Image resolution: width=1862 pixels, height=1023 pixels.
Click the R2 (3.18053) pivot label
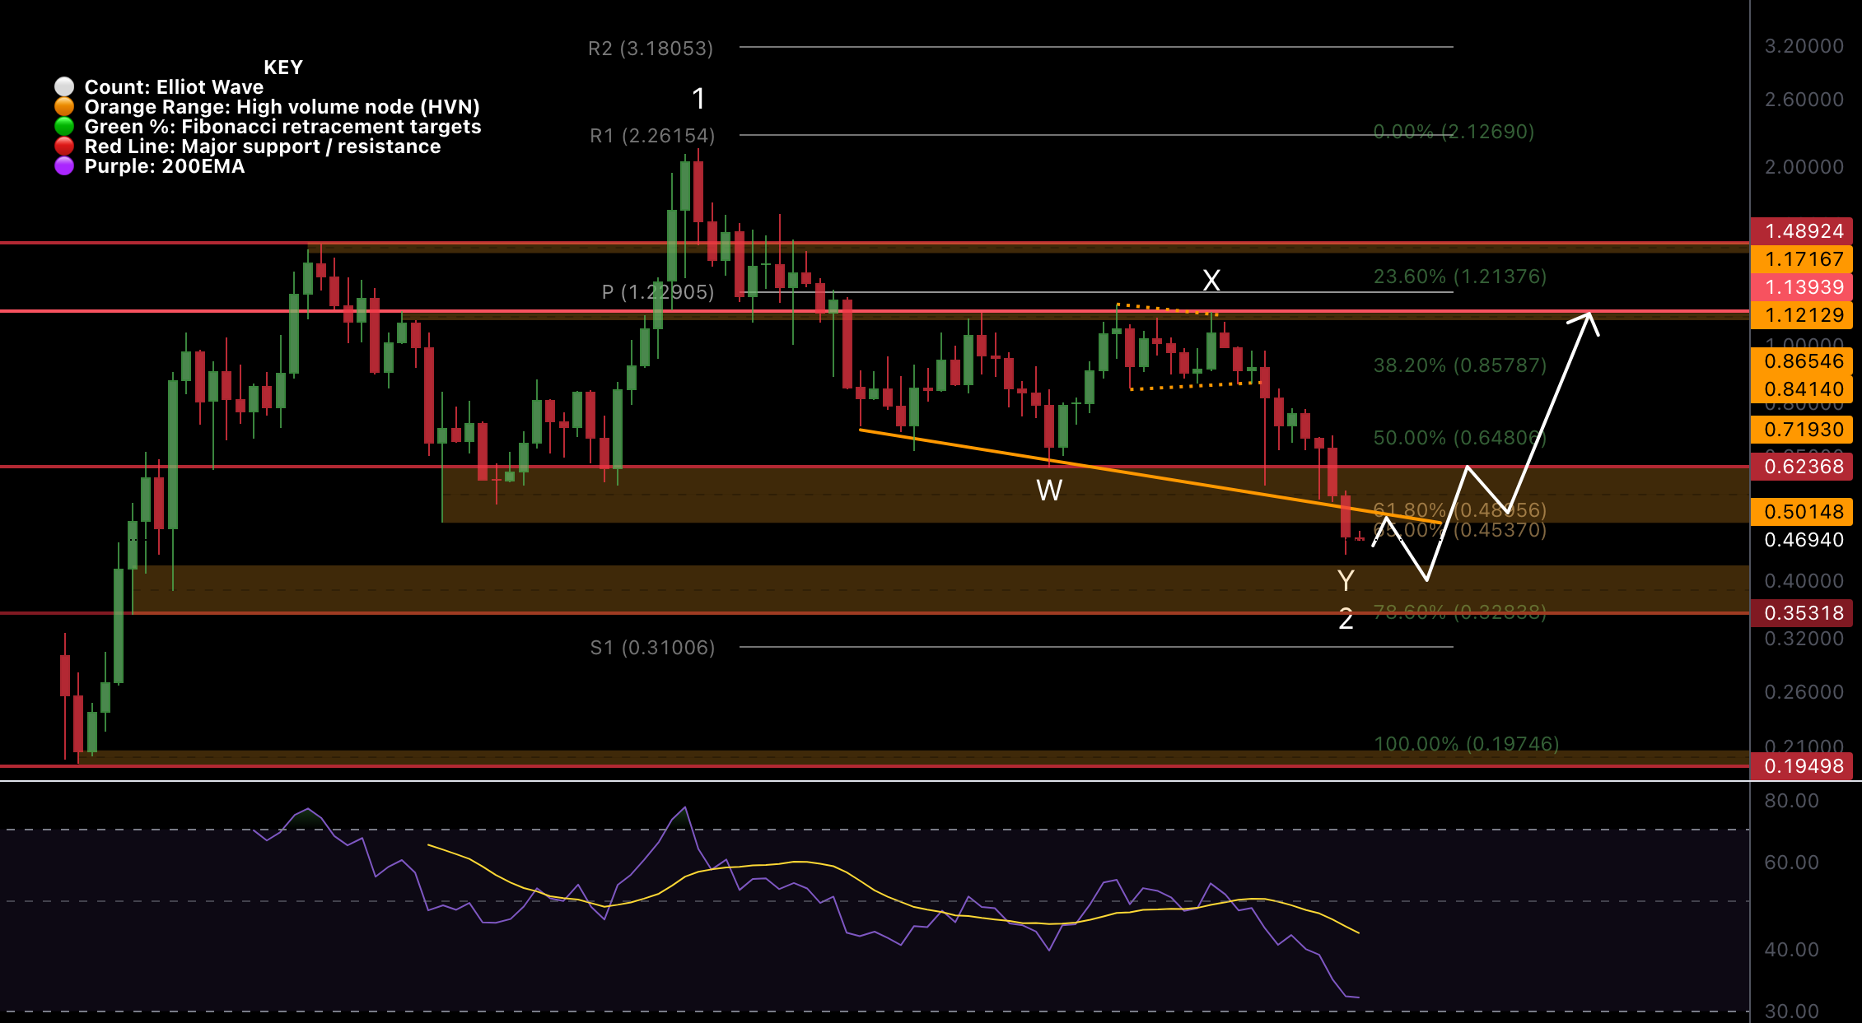click(651, 49)
